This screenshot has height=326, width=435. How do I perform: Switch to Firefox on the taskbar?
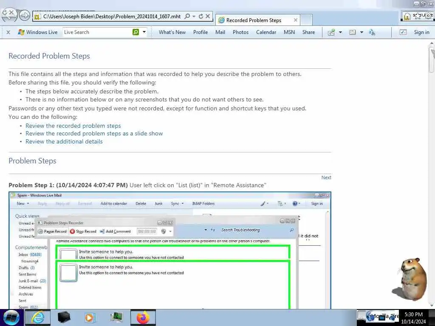coord(143,318)
